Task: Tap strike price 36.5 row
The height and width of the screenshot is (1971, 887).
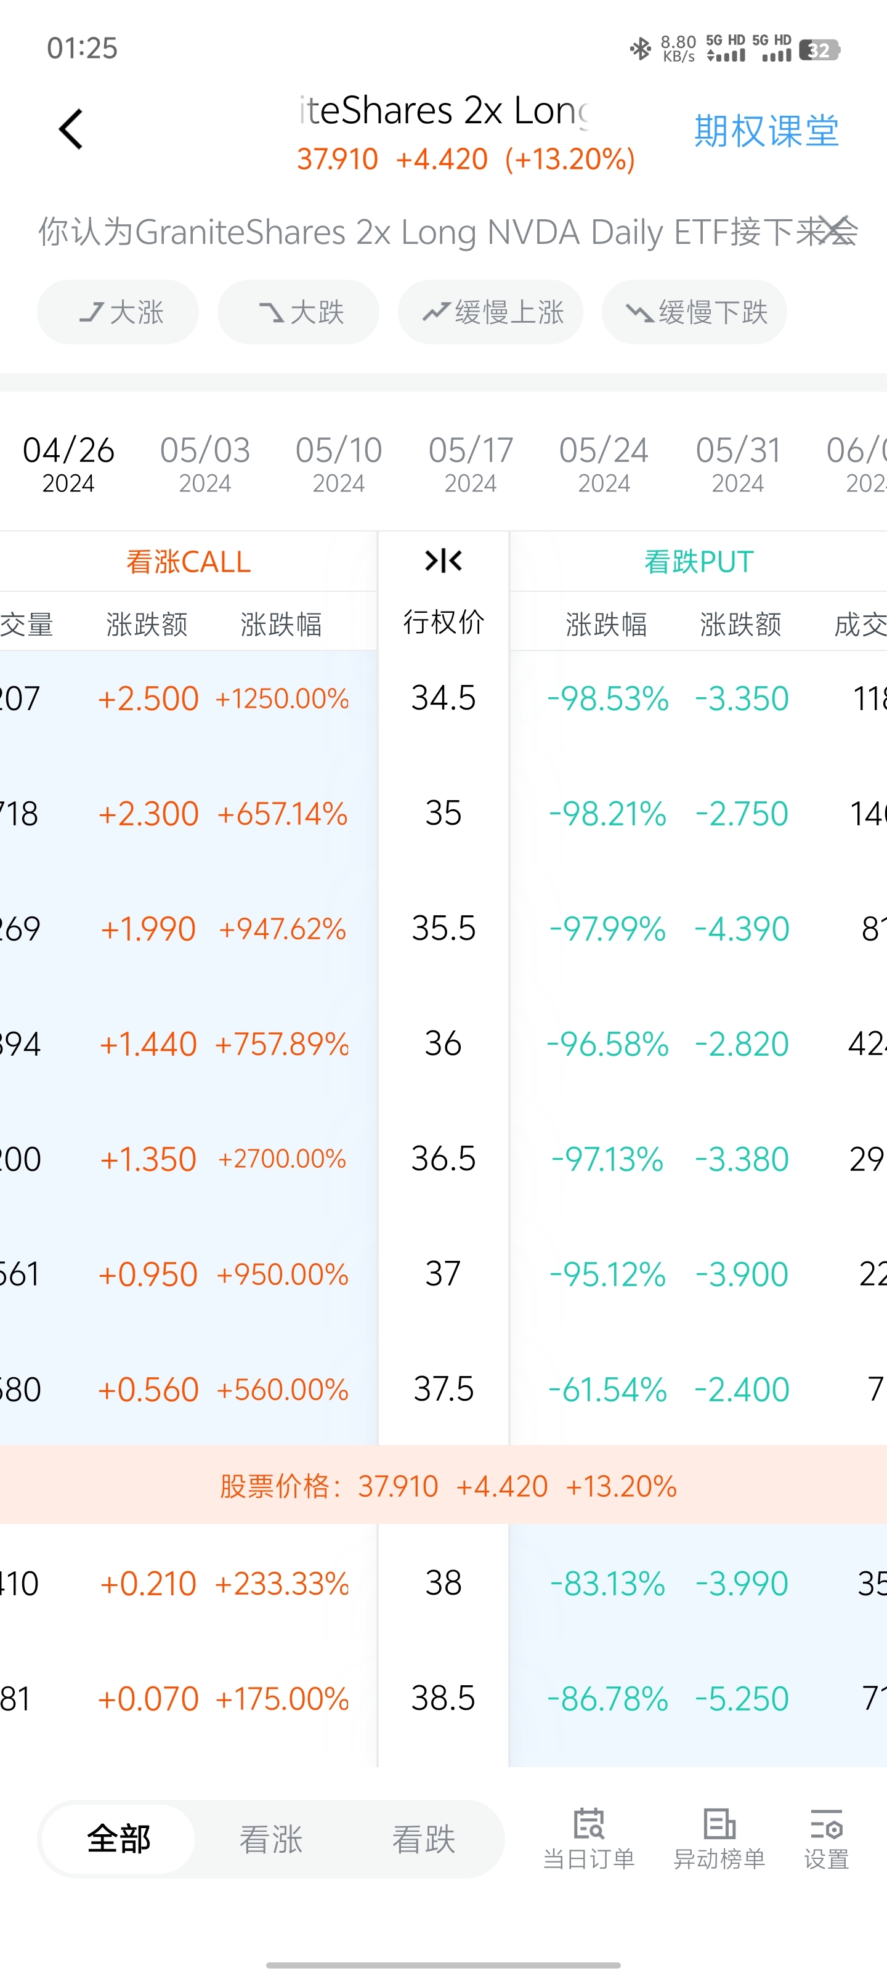Action: [443, 1159]
